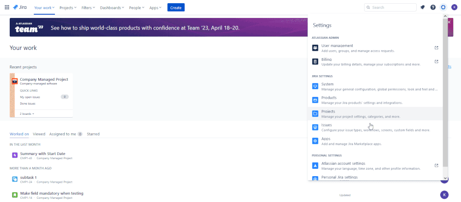
Task: Switch to the Worked on tab
Action: click(19, 134)
